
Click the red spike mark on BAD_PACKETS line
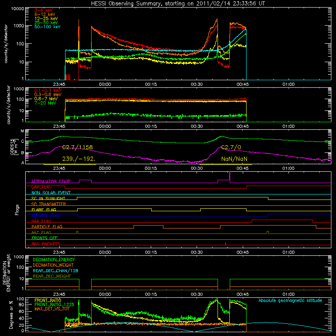[226, 244]
